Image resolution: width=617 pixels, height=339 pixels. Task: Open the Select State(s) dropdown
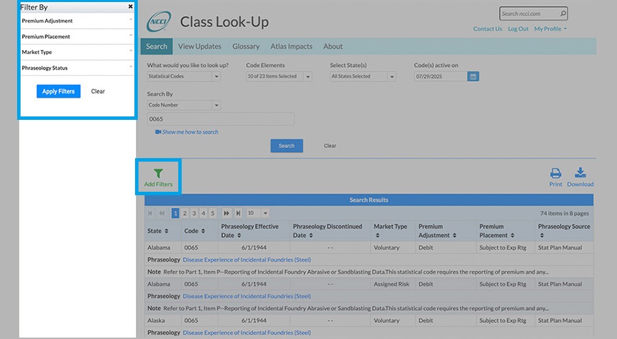pyautogui.click(x=363, y=76)
